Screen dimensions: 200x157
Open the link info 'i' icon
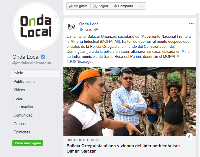pos(189,136)
